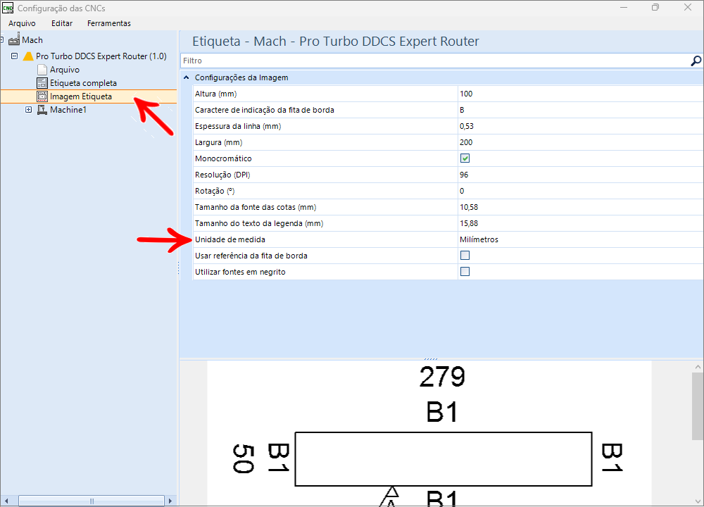Select the Arquivo tree item
The image size is (704, 507).
65,70
